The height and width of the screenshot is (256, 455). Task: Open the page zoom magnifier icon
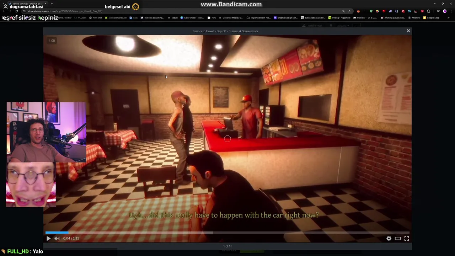tap(343, 11)
